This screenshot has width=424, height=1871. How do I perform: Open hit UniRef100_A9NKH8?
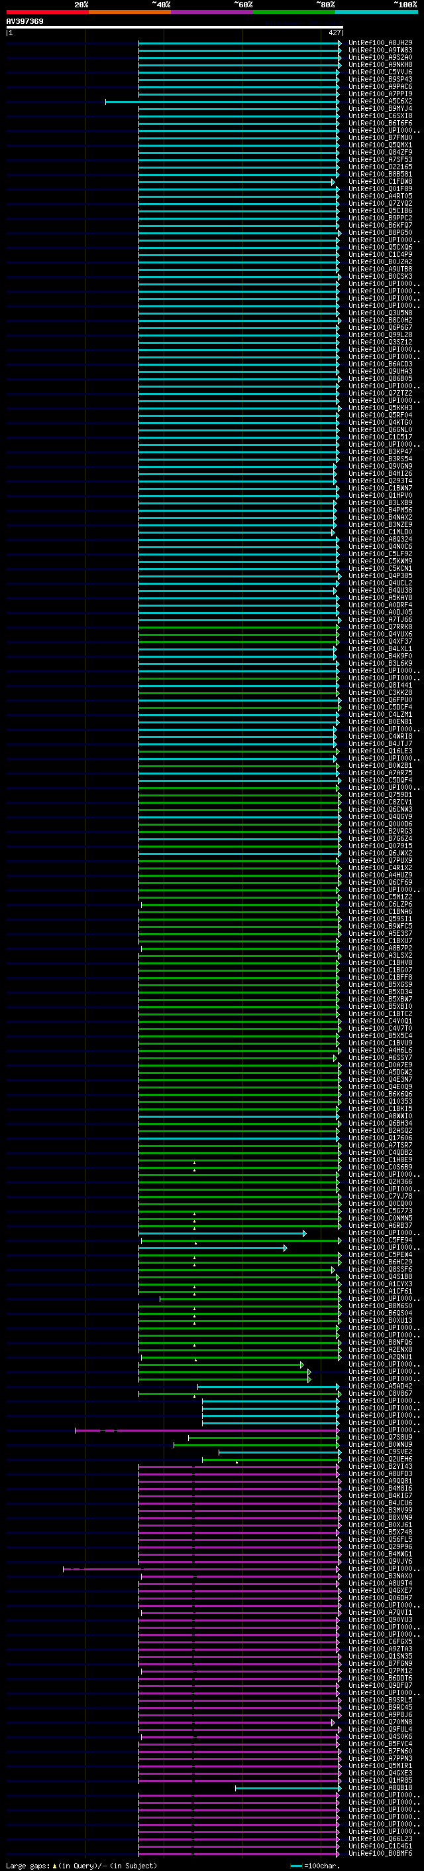380,64
